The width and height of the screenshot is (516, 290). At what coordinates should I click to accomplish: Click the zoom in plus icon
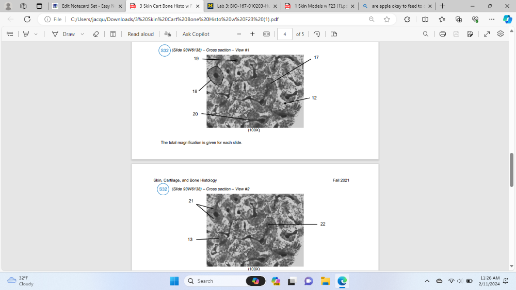click(x=252, y=34)
